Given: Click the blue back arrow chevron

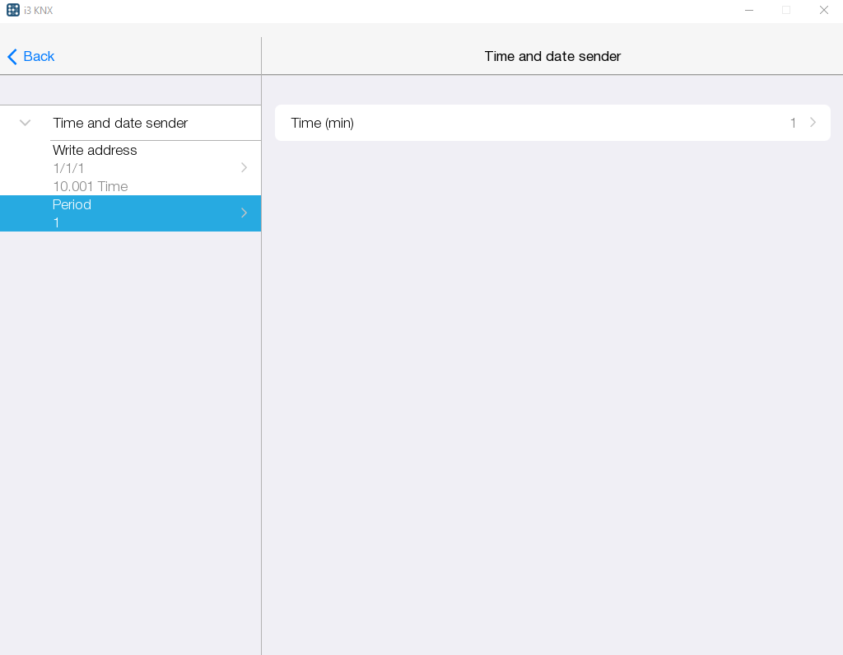Looking at the screenshot, I should pos(12,56).
